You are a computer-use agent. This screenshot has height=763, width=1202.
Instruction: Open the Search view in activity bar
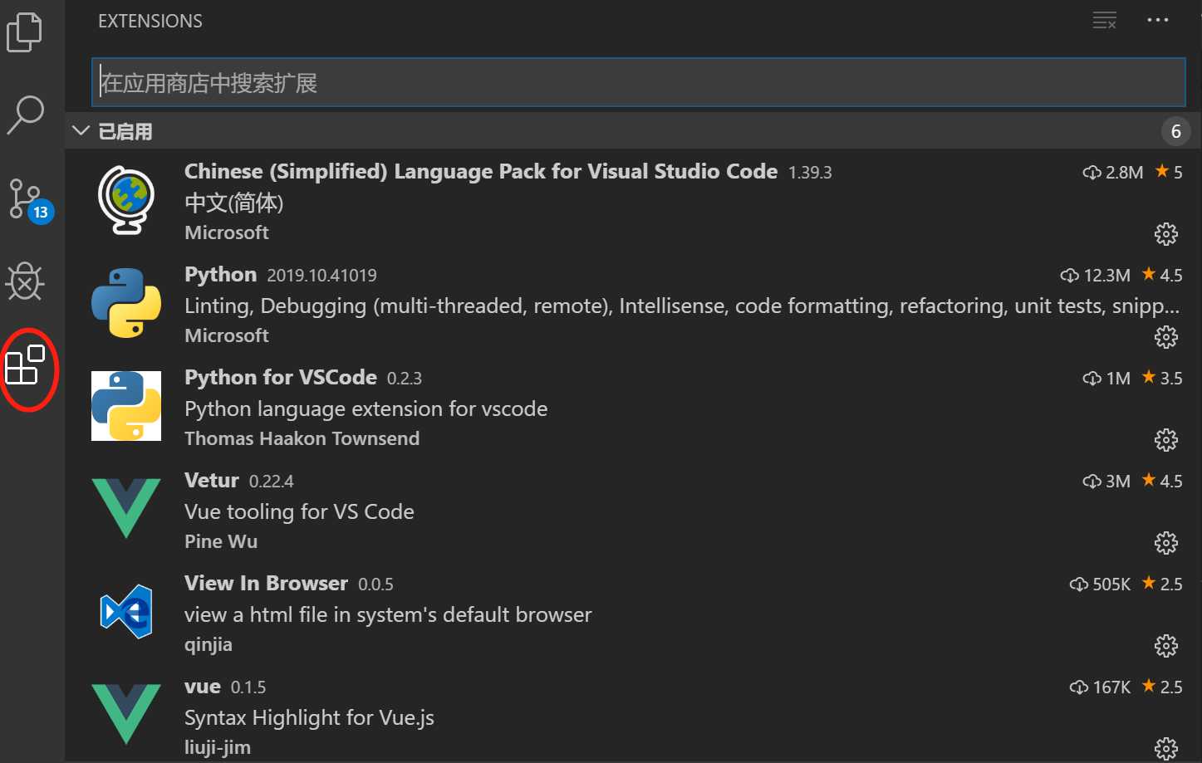pyautogui.click(x=25, y=115)
